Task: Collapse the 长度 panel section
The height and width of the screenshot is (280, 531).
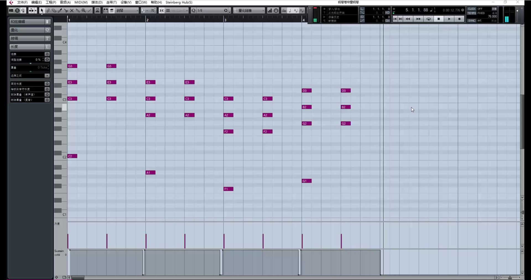Action: click(x=30, y=47)
